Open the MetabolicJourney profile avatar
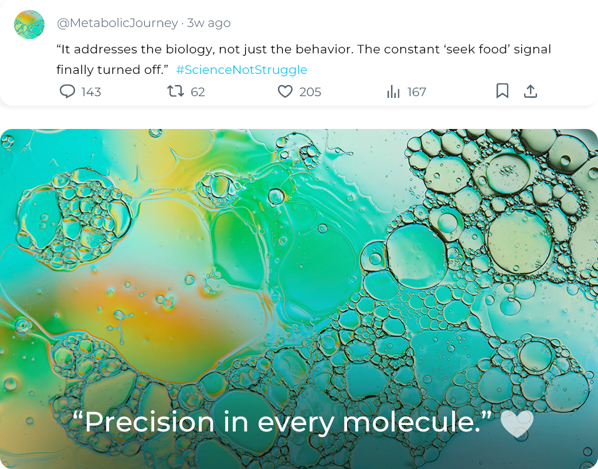 coord(29,25)
